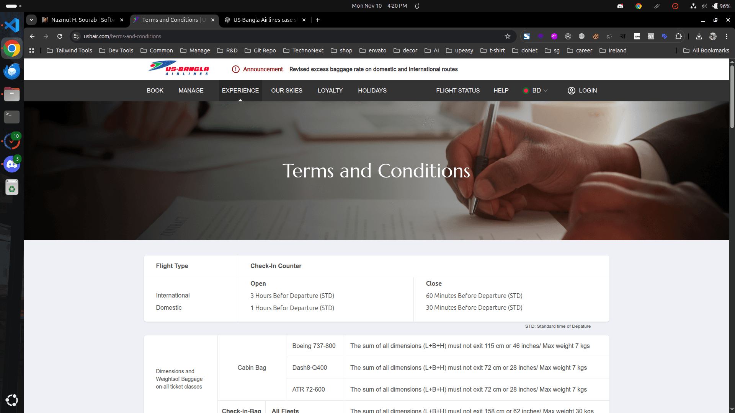Click the Announcement about excess baggage rate

click(x=373, y=69)
